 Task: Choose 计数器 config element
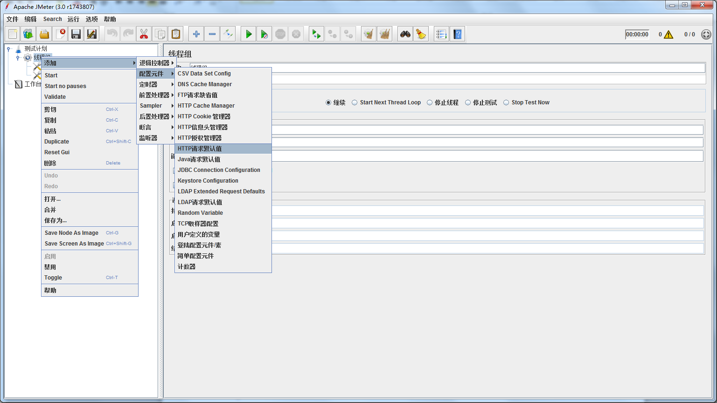[223, 266]
